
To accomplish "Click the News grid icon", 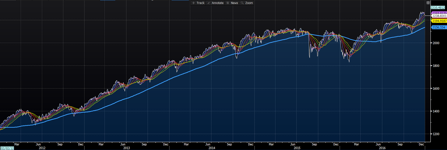I will (x=228, y=3).
